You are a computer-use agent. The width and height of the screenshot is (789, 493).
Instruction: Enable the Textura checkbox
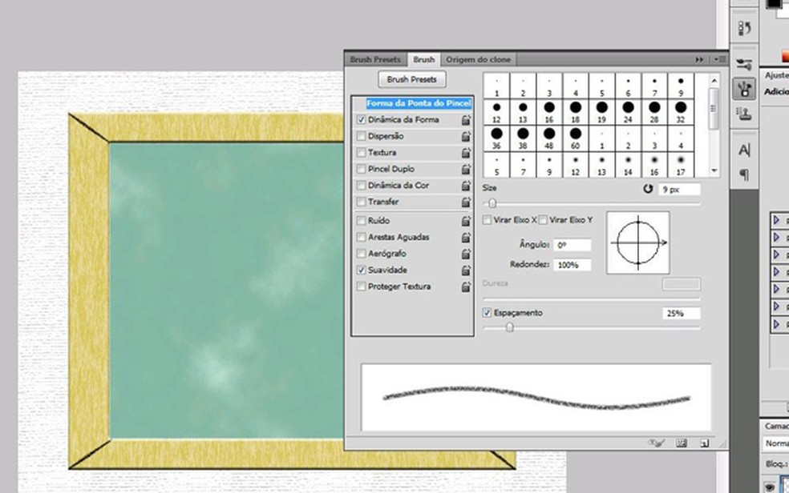click(x=361, y=153)
